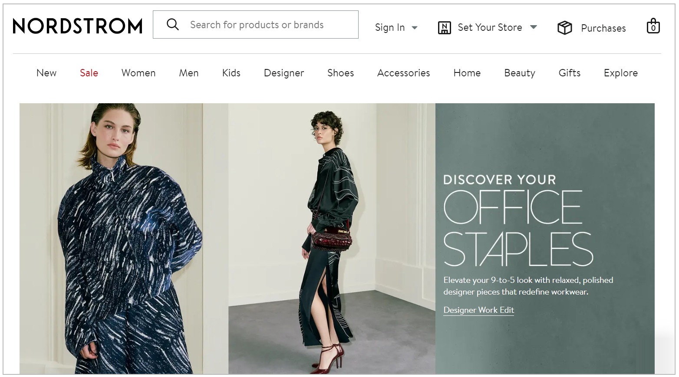The height and width of the screenshot is (377, 679).
Task: Browse the Designer category
Action: pyautogui.click(x=283, y=73)
